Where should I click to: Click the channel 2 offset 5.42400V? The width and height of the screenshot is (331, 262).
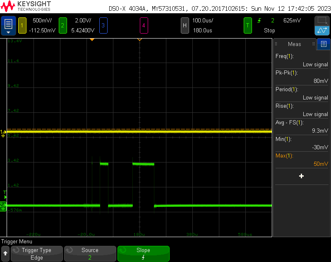pos(83,30)
